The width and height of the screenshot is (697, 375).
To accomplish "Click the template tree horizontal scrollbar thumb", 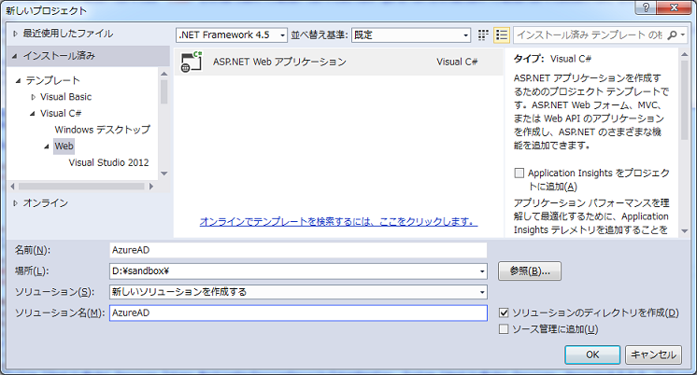I will point(81,187).
